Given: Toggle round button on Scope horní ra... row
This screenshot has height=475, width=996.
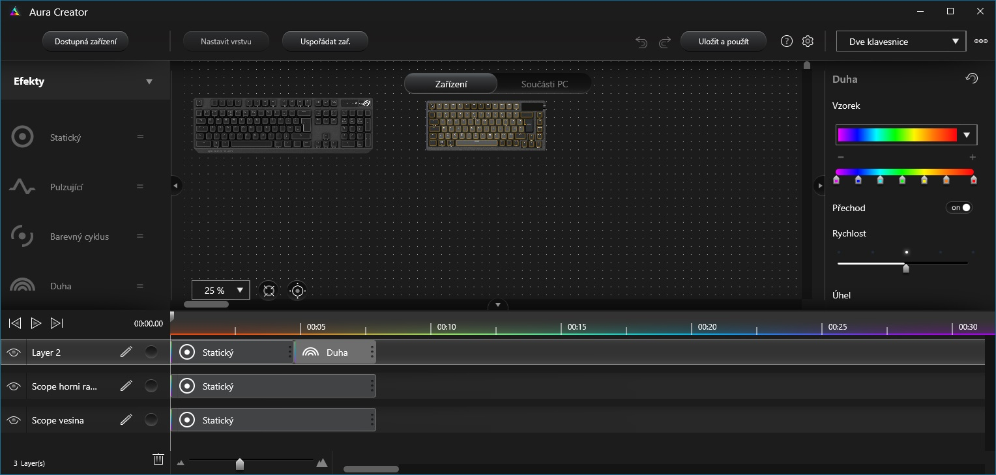Looking at the screenshot, I should click(151, 386).
